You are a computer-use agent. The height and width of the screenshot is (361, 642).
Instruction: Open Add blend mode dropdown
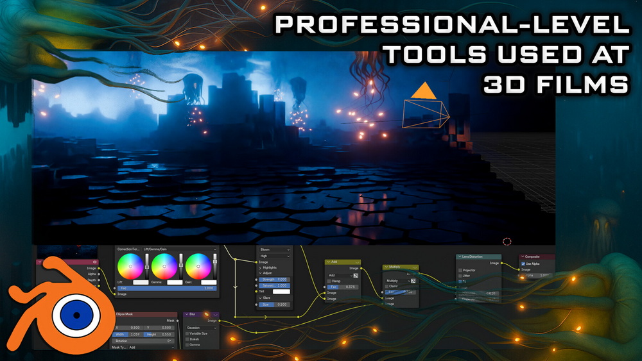340,276
